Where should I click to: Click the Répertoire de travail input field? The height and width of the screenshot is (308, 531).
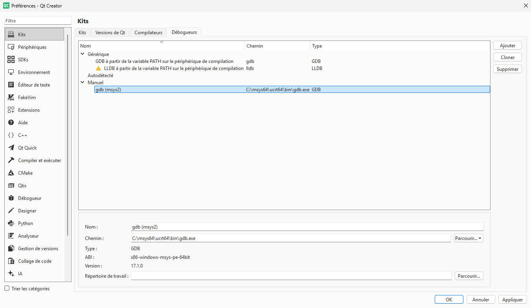pos(291,276)
